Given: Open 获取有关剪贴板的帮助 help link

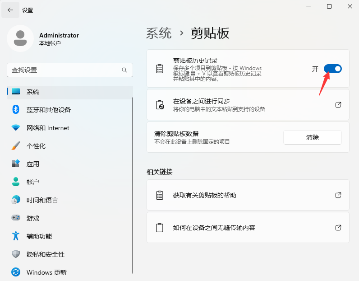Looking at the screenshot, I should coord(338,195).
